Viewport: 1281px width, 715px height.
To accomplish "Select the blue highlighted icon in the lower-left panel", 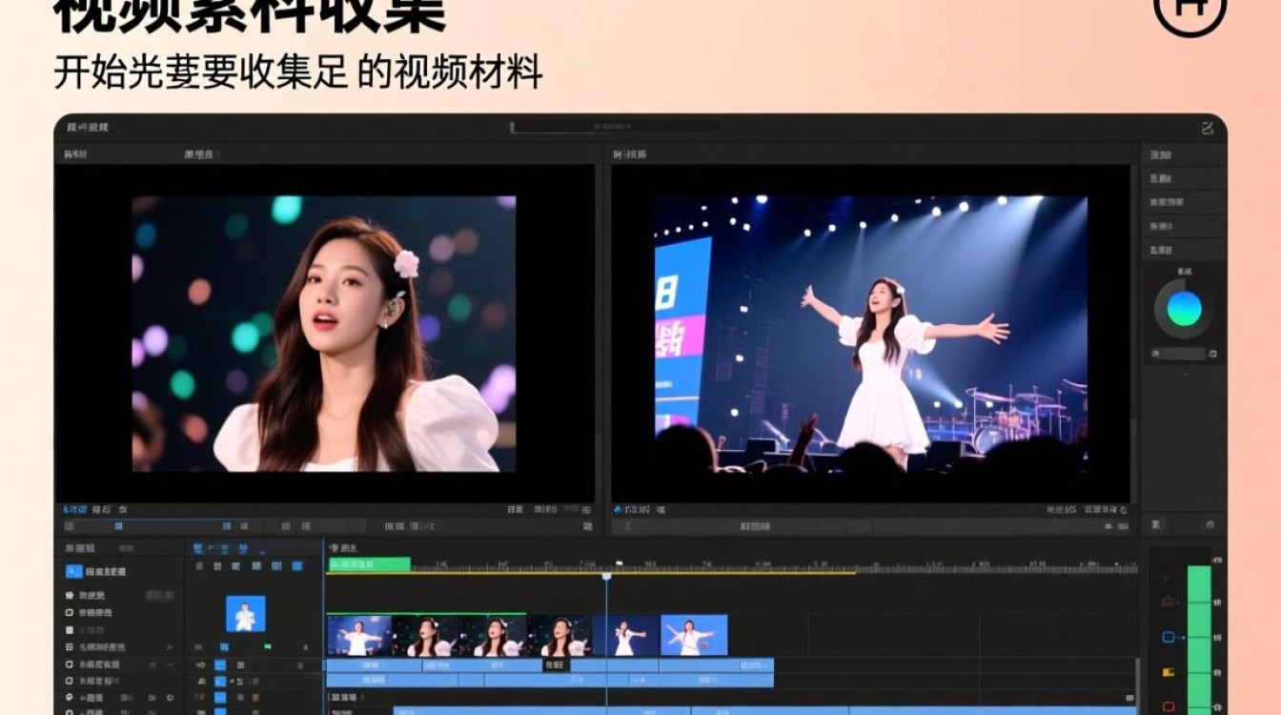I will (73, 571).
